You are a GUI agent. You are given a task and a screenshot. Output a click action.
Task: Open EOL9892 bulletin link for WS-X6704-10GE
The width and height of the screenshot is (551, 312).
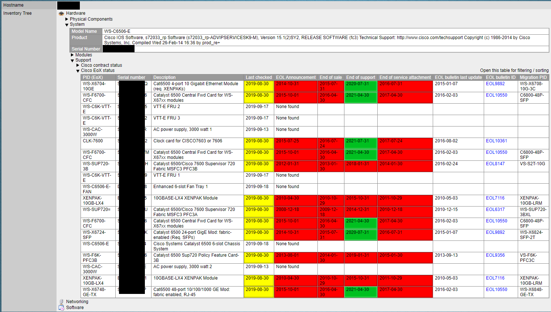pyautogui.click(x=495, y=84)
